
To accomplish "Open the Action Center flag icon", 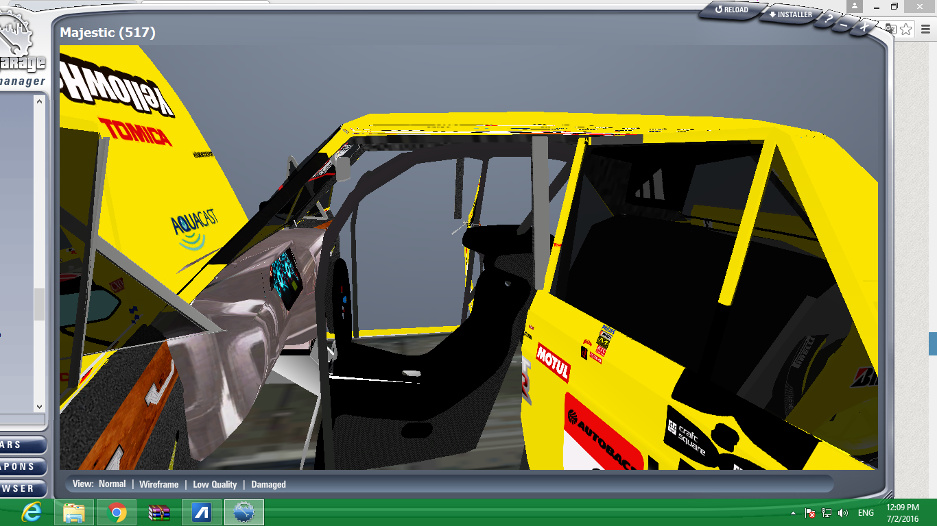I will tap(810, 513).
